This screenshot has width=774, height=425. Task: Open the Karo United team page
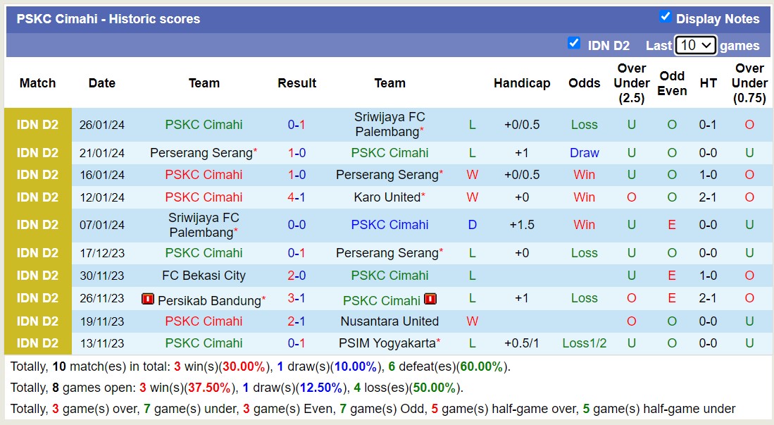coord(387,197)
